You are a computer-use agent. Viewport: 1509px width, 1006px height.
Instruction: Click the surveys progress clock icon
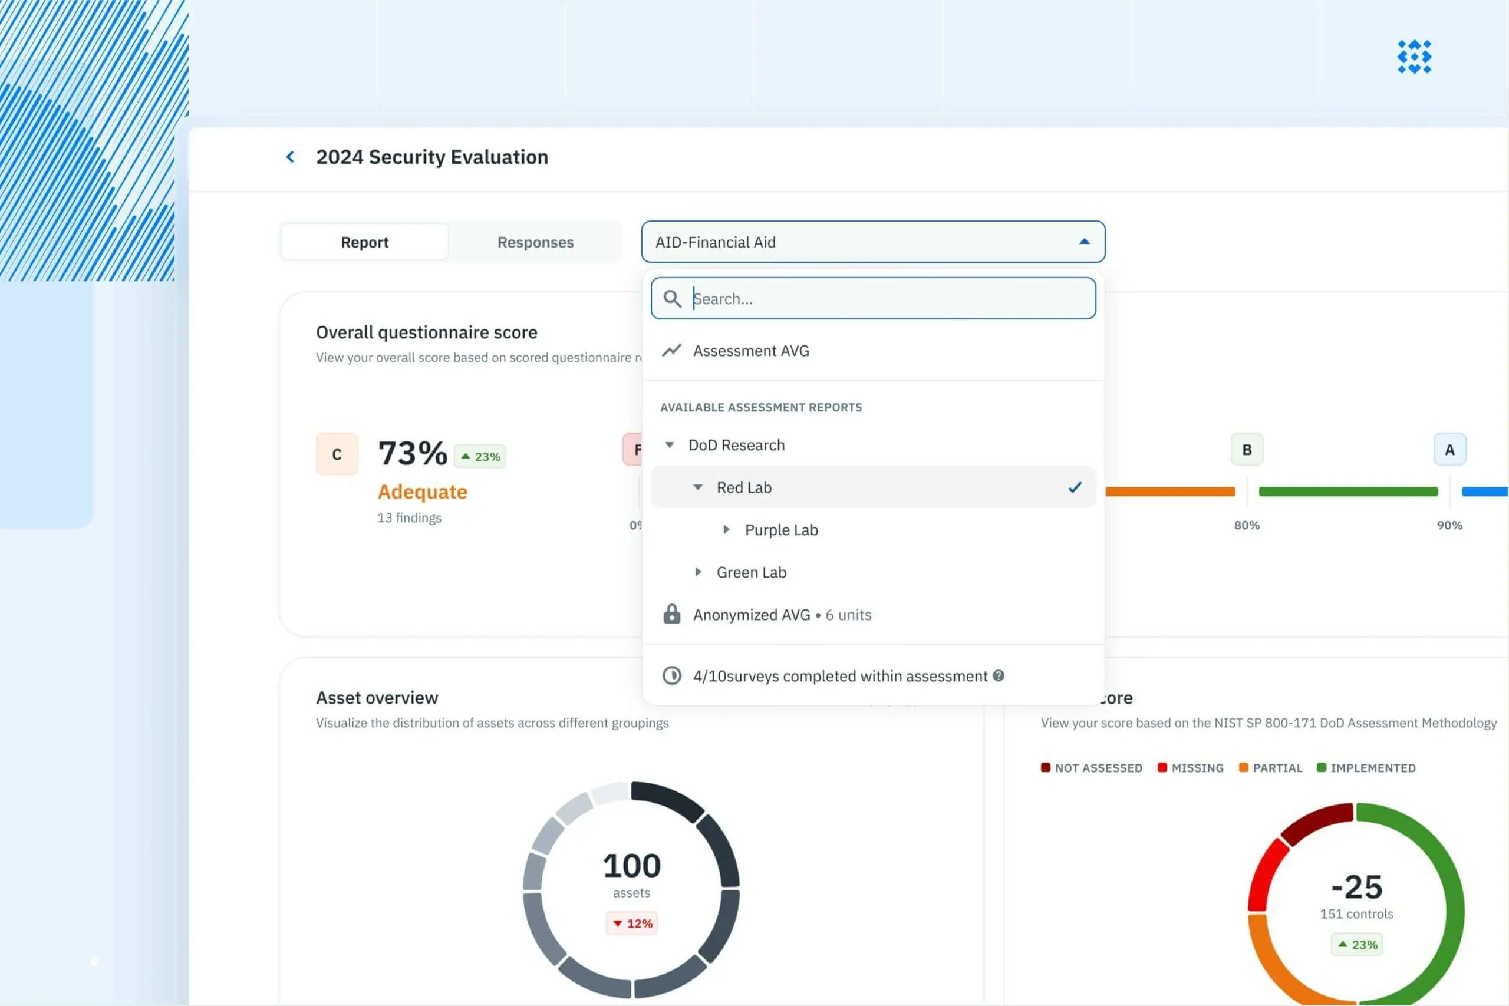[x=671, y=675]
